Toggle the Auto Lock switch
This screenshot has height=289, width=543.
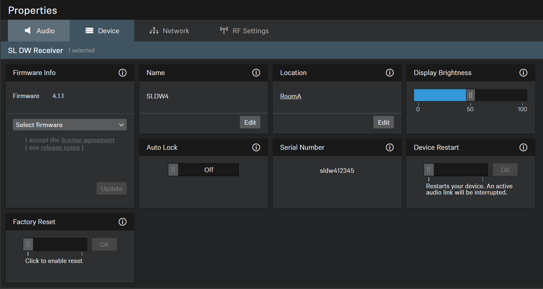[x=203, y=170]
